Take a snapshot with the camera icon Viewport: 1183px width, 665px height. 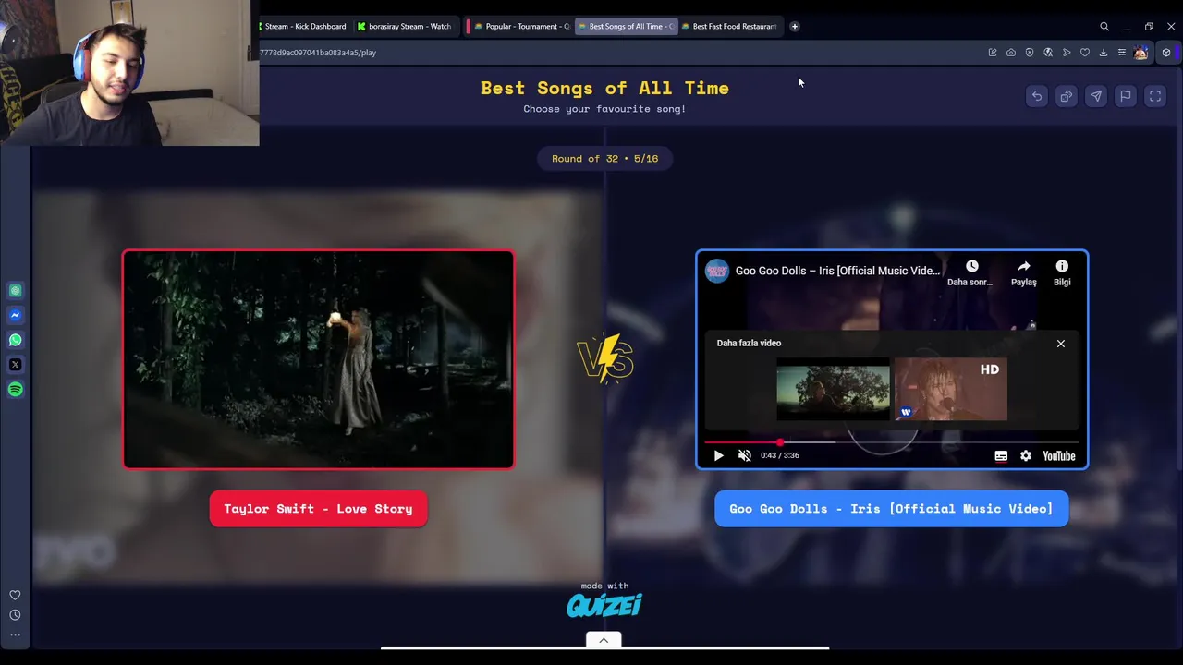pyautogui.click(x=1011, y=53)
